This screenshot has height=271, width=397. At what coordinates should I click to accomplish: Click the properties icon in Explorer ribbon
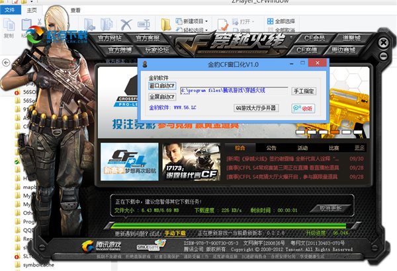click(x=223, y=25)
